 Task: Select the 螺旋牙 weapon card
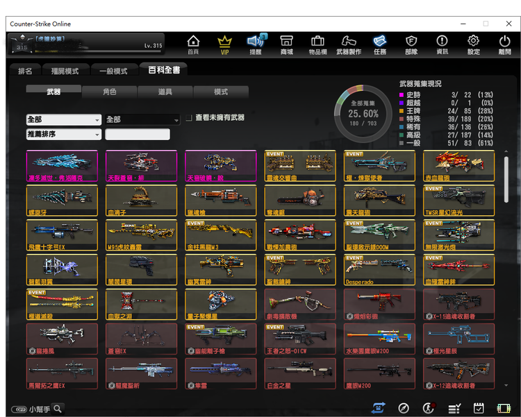[x=62, y=201]
